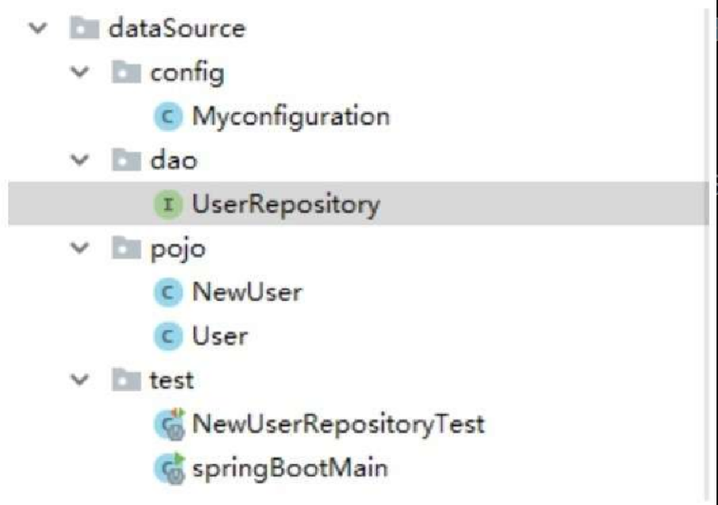The width and height of the screenshot is (718, 505).
Task: Click the config package folder icon
Action: tap(126, 72)
